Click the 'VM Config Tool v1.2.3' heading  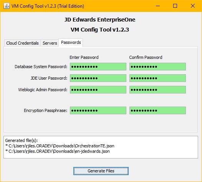point(100,30)
